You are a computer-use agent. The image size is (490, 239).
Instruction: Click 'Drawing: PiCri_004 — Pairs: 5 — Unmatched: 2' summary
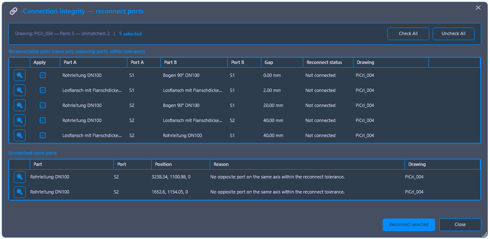[62, 34]
